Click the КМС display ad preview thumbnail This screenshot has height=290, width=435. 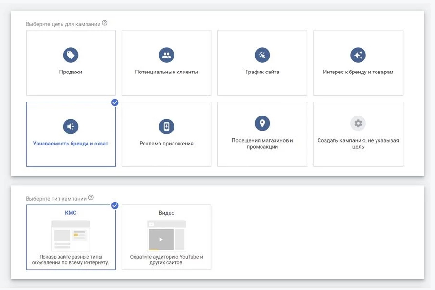pos(71,235)
